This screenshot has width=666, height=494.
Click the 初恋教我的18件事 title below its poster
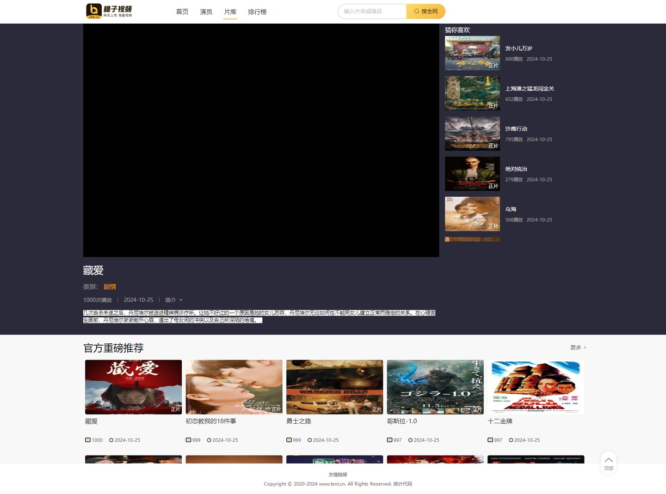click(211, 421)
